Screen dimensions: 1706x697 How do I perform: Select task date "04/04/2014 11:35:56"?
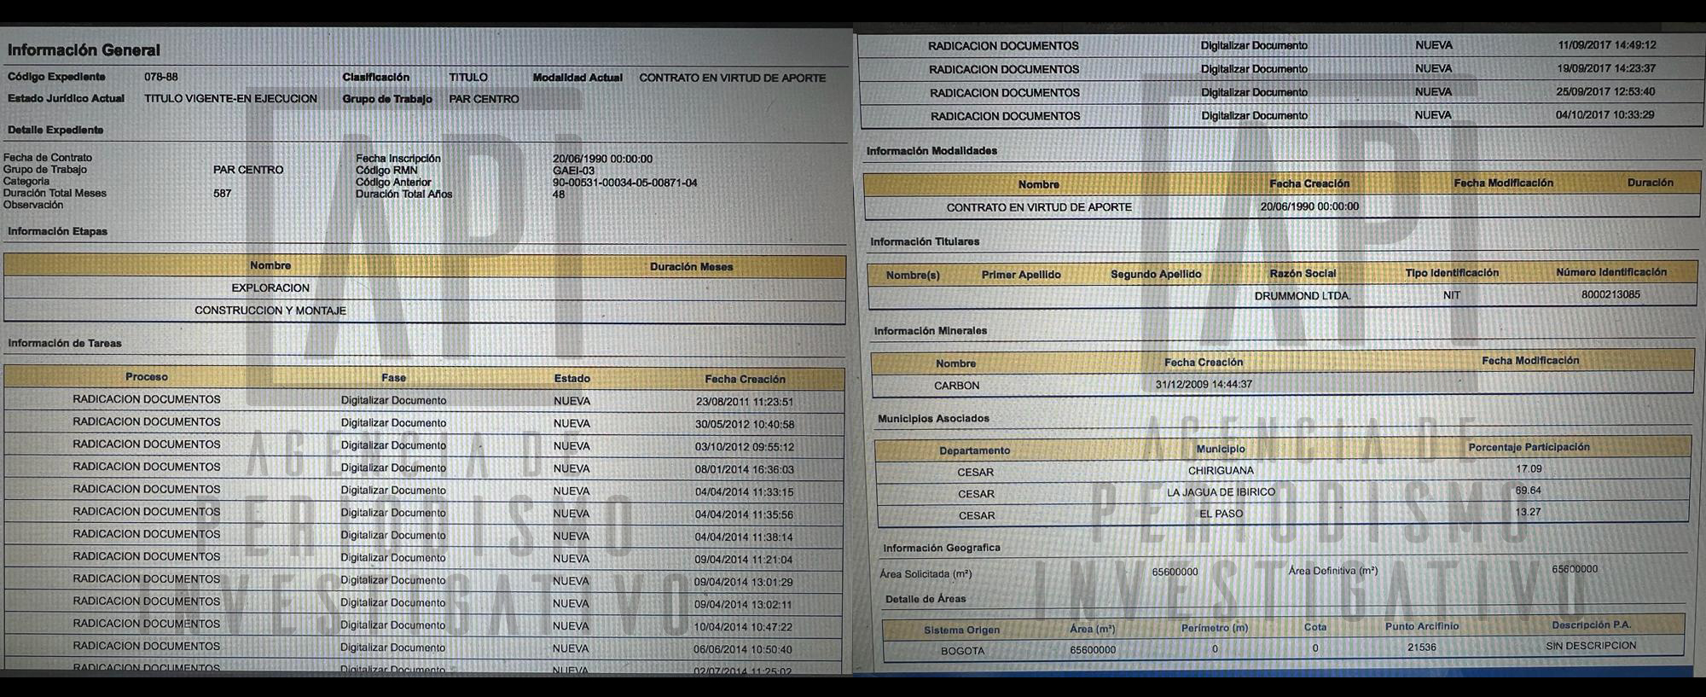[x=745, y=514]
